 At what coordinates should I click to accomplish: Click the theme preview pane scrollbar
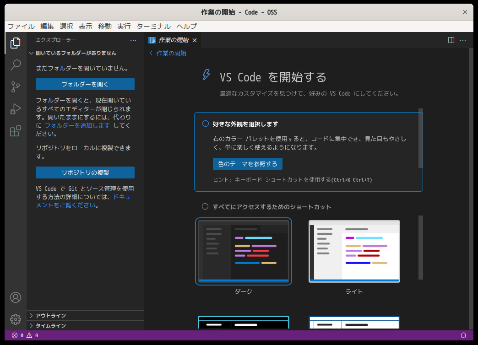(x=421, y=248)
